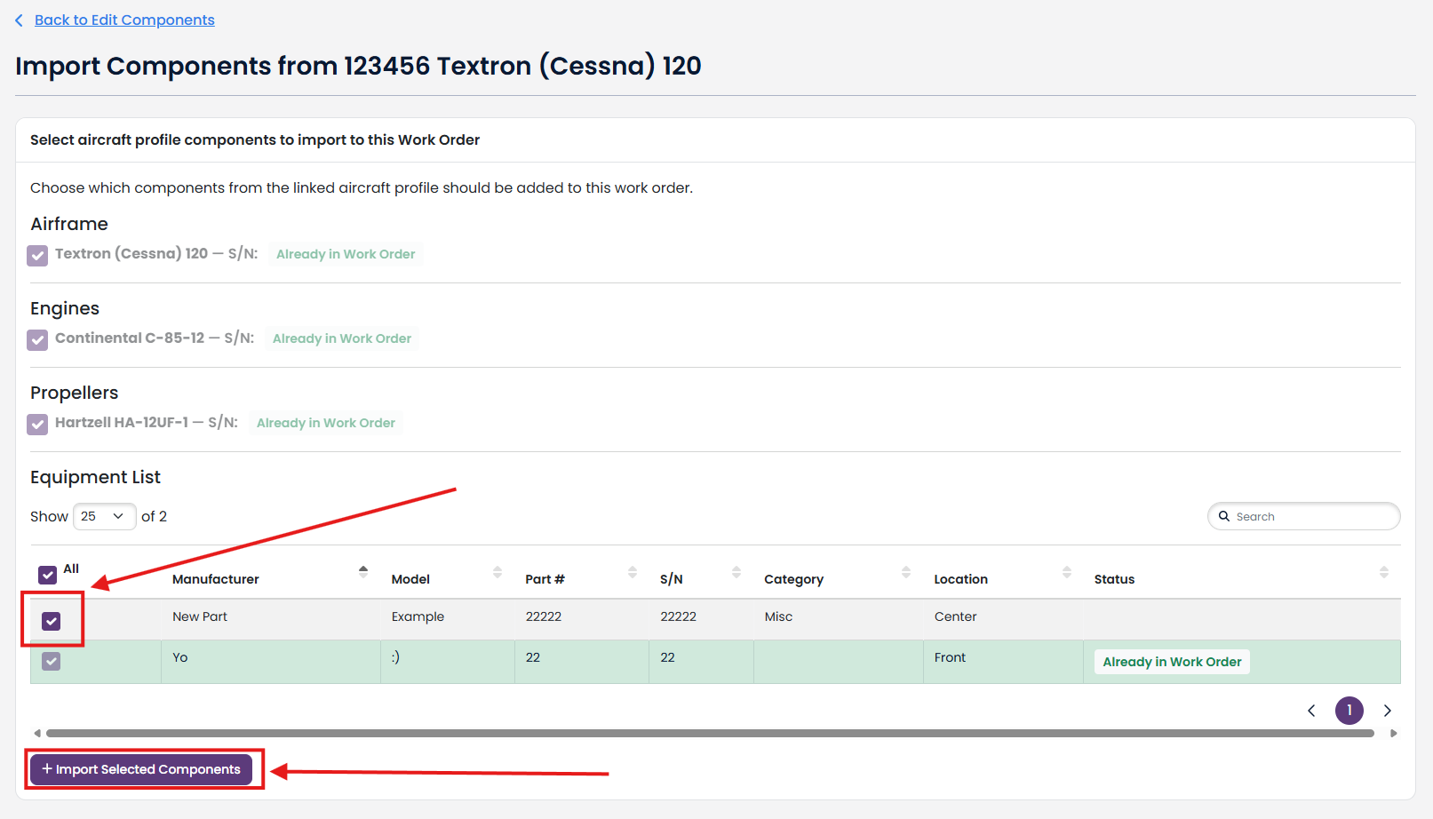Toggle the Continental C-85-12 engine checkbox
1433x819 pixels.
[x=37, y=340]
